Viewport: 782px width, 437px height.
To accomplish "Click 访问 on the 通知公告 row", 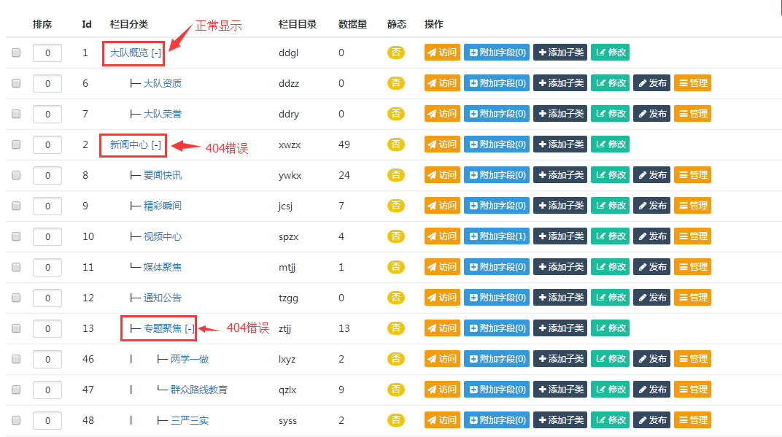I will coord(442,298).
